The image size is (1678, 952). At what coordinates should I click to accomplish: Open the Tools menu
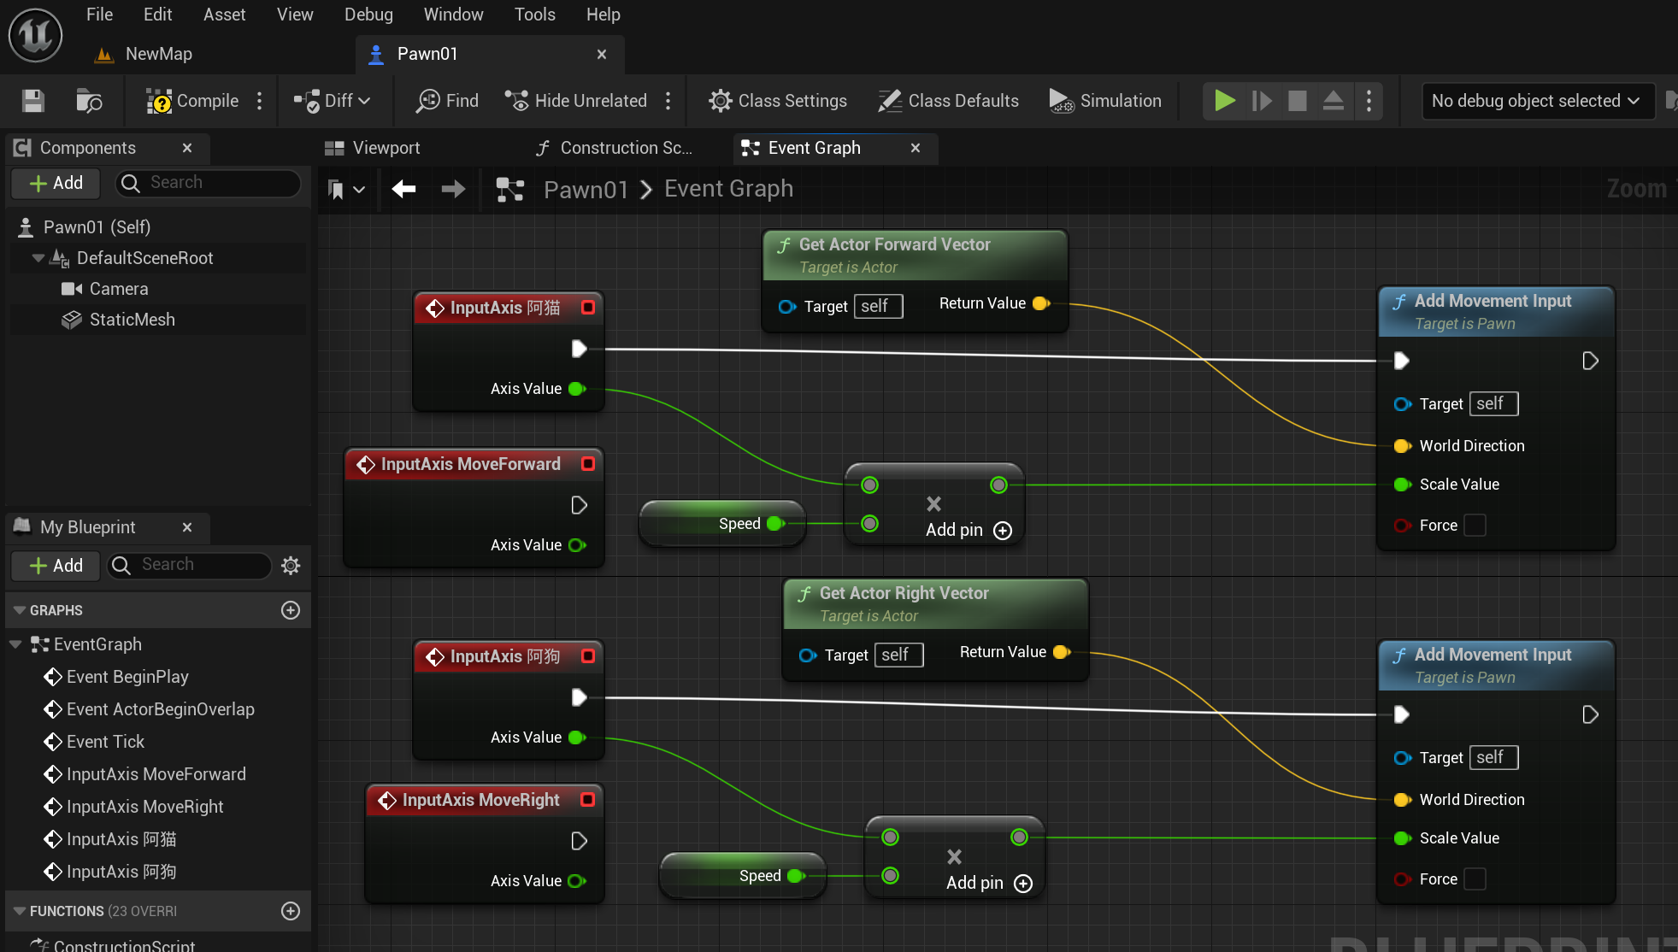(x=535, y=15)
